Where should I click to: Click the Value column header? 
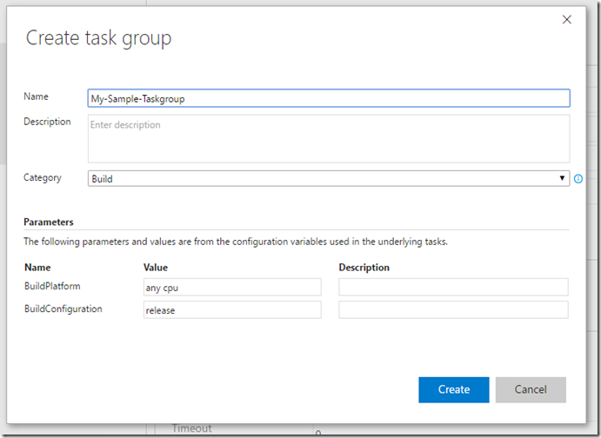tap(156, 268)
